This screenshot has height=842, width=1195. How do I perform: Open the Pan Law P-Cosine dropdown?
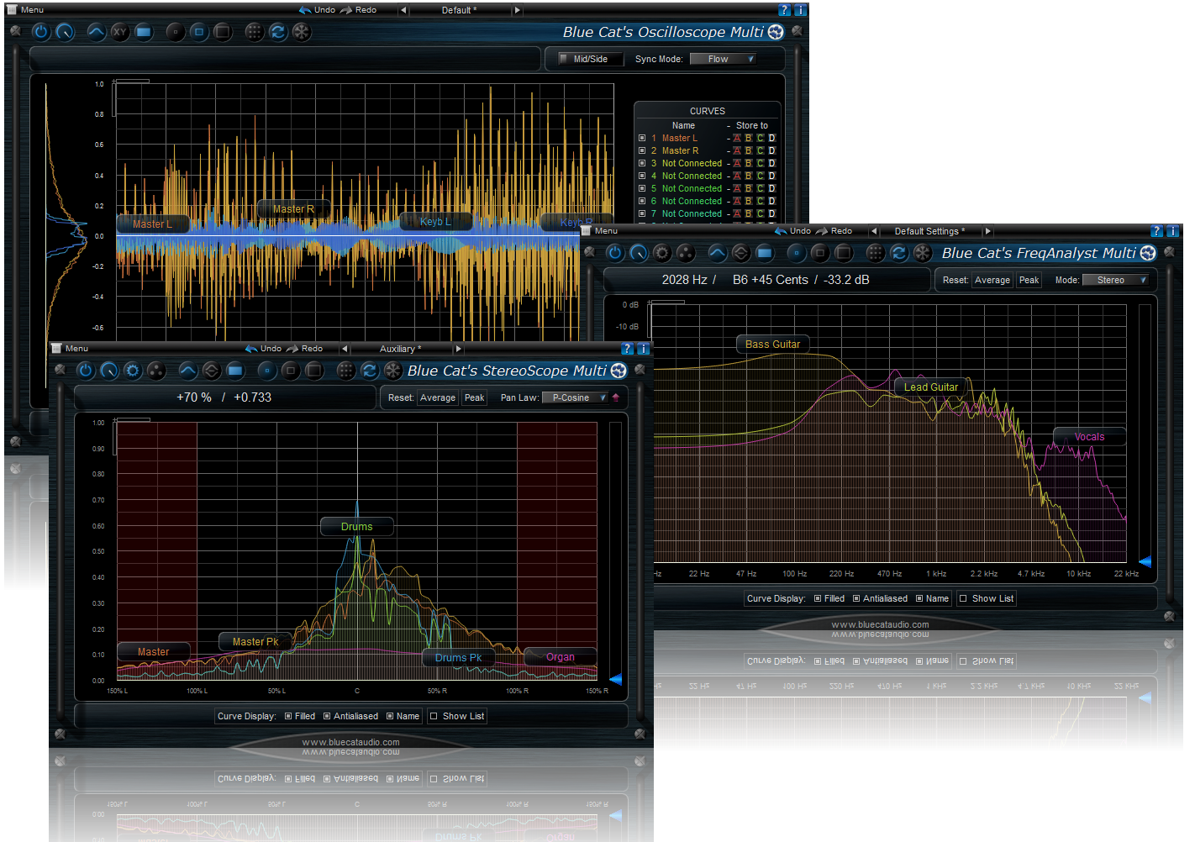[x=575, y=397]
